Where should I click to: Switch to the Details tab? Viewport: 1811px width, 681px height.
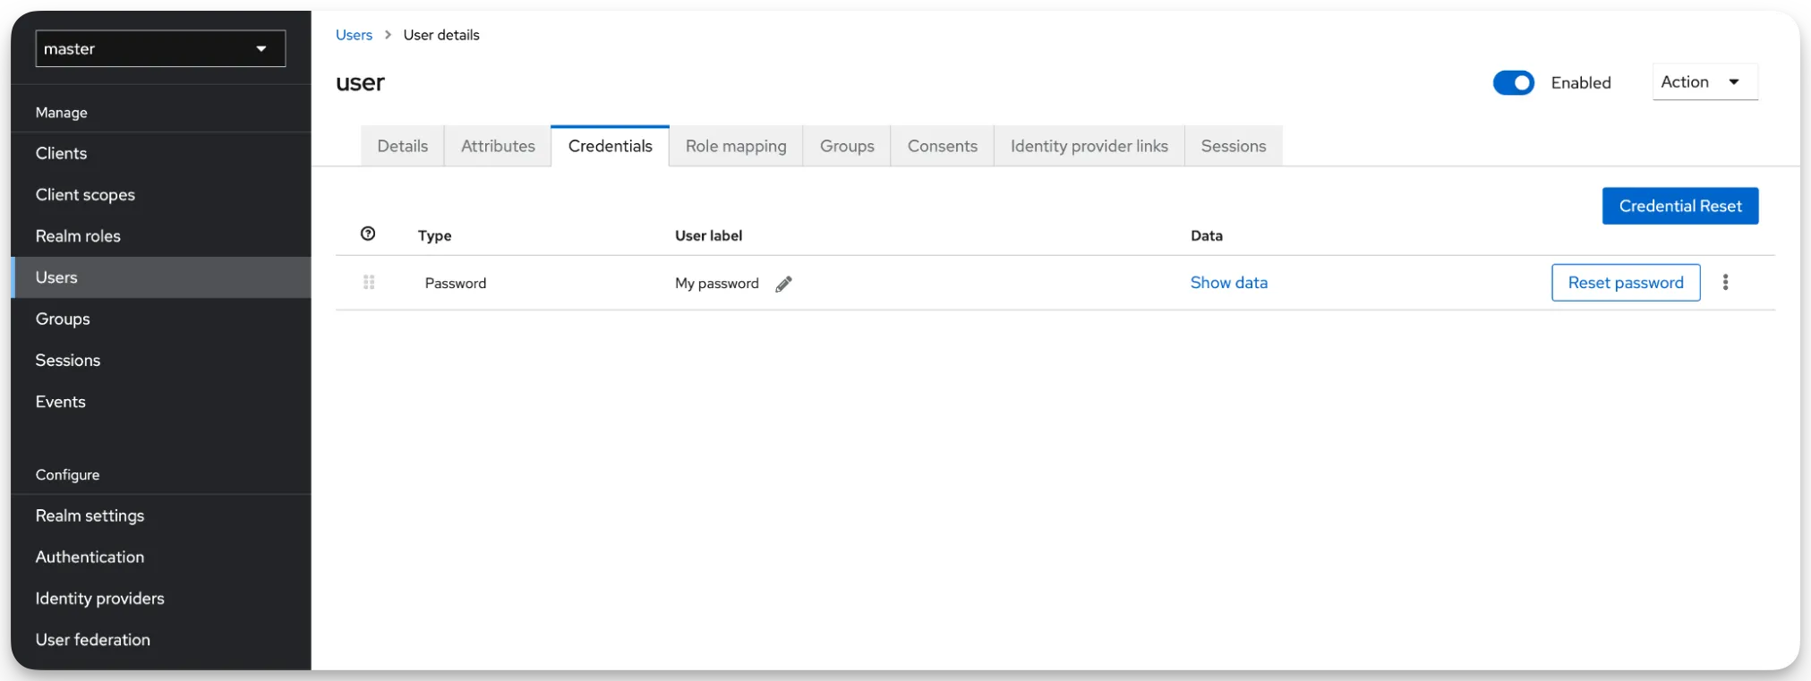(x=402, y=146)
